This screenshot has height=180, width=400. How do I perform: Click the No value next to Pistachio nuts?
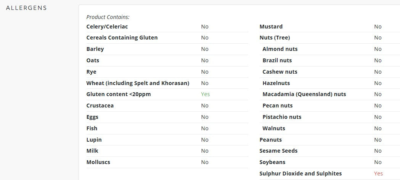click(x=378, y=117)
